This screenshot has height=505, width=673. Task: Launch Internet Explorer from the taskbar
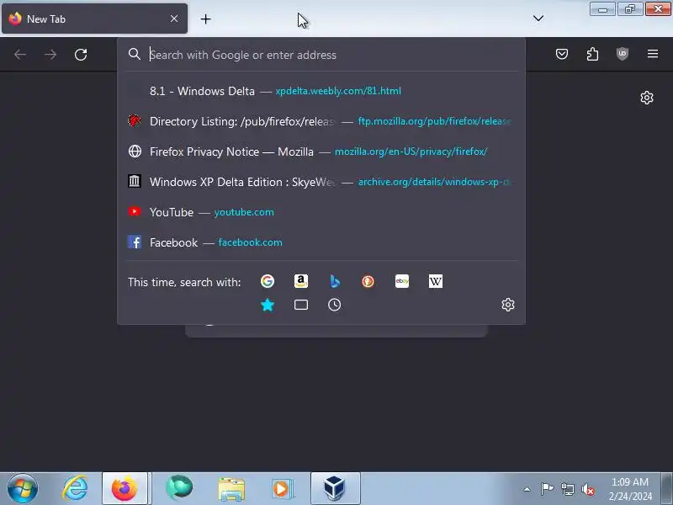click(75, 489)
